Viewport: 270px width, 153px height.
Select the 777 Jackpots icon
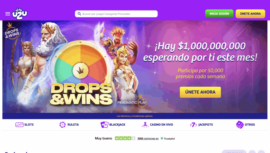[x=193, y=125]
